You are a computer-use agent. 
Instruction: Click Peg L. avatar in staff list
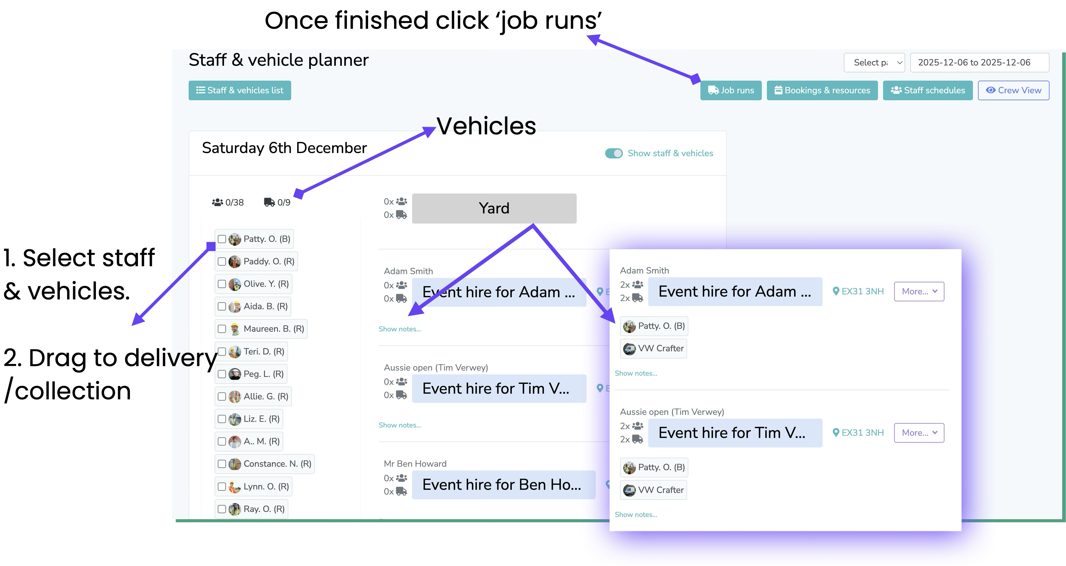coord(235,374)
